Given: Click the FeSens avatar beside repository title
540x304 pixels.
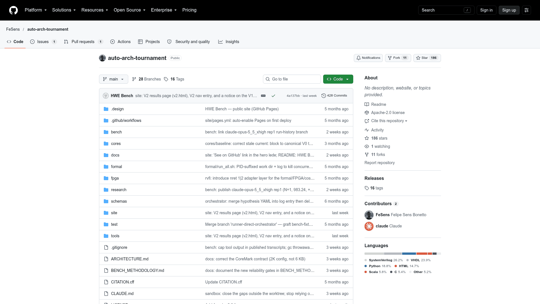Looking at the screenshot, I should pyautogui.click(x=102, y=58).
